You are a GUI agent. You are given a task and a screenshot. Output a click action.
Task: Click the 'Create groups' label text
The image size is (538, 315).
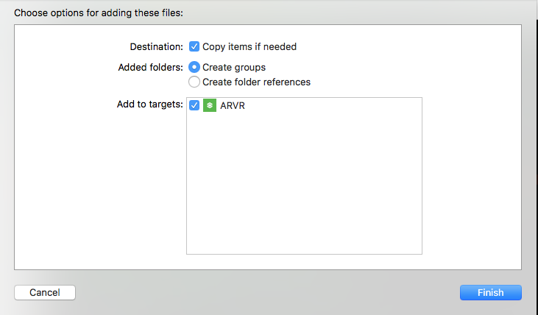pyautogui.click(x=234, y=67)
